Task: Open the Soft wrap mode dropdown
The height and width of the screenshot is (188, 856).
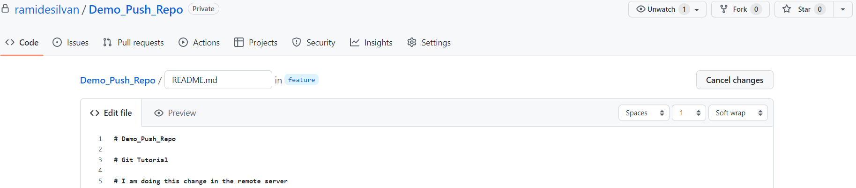Action: [738, 113]
